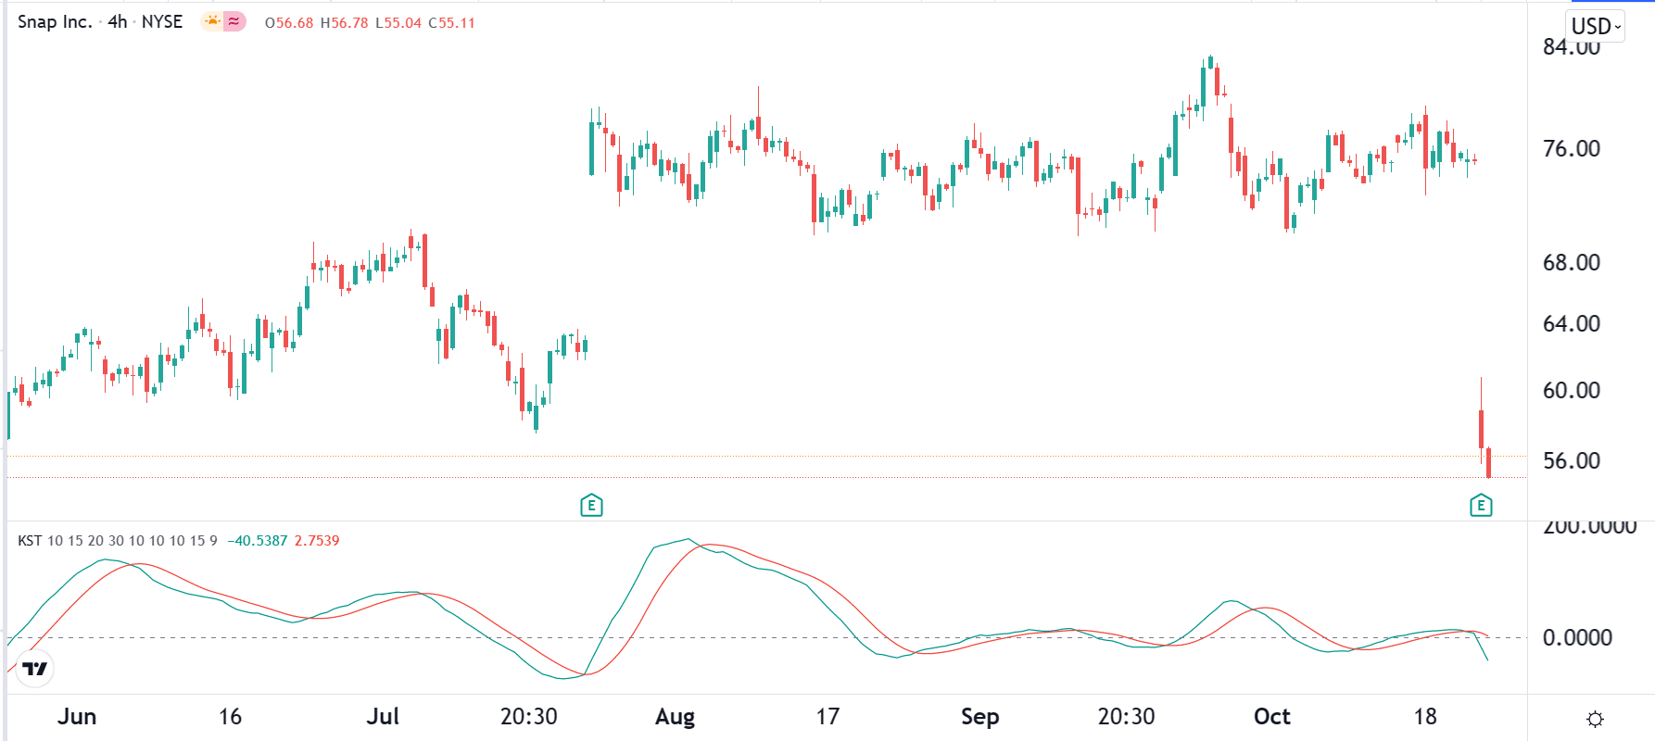Click the 64.00 price axis label

[x=1571, y=323]
